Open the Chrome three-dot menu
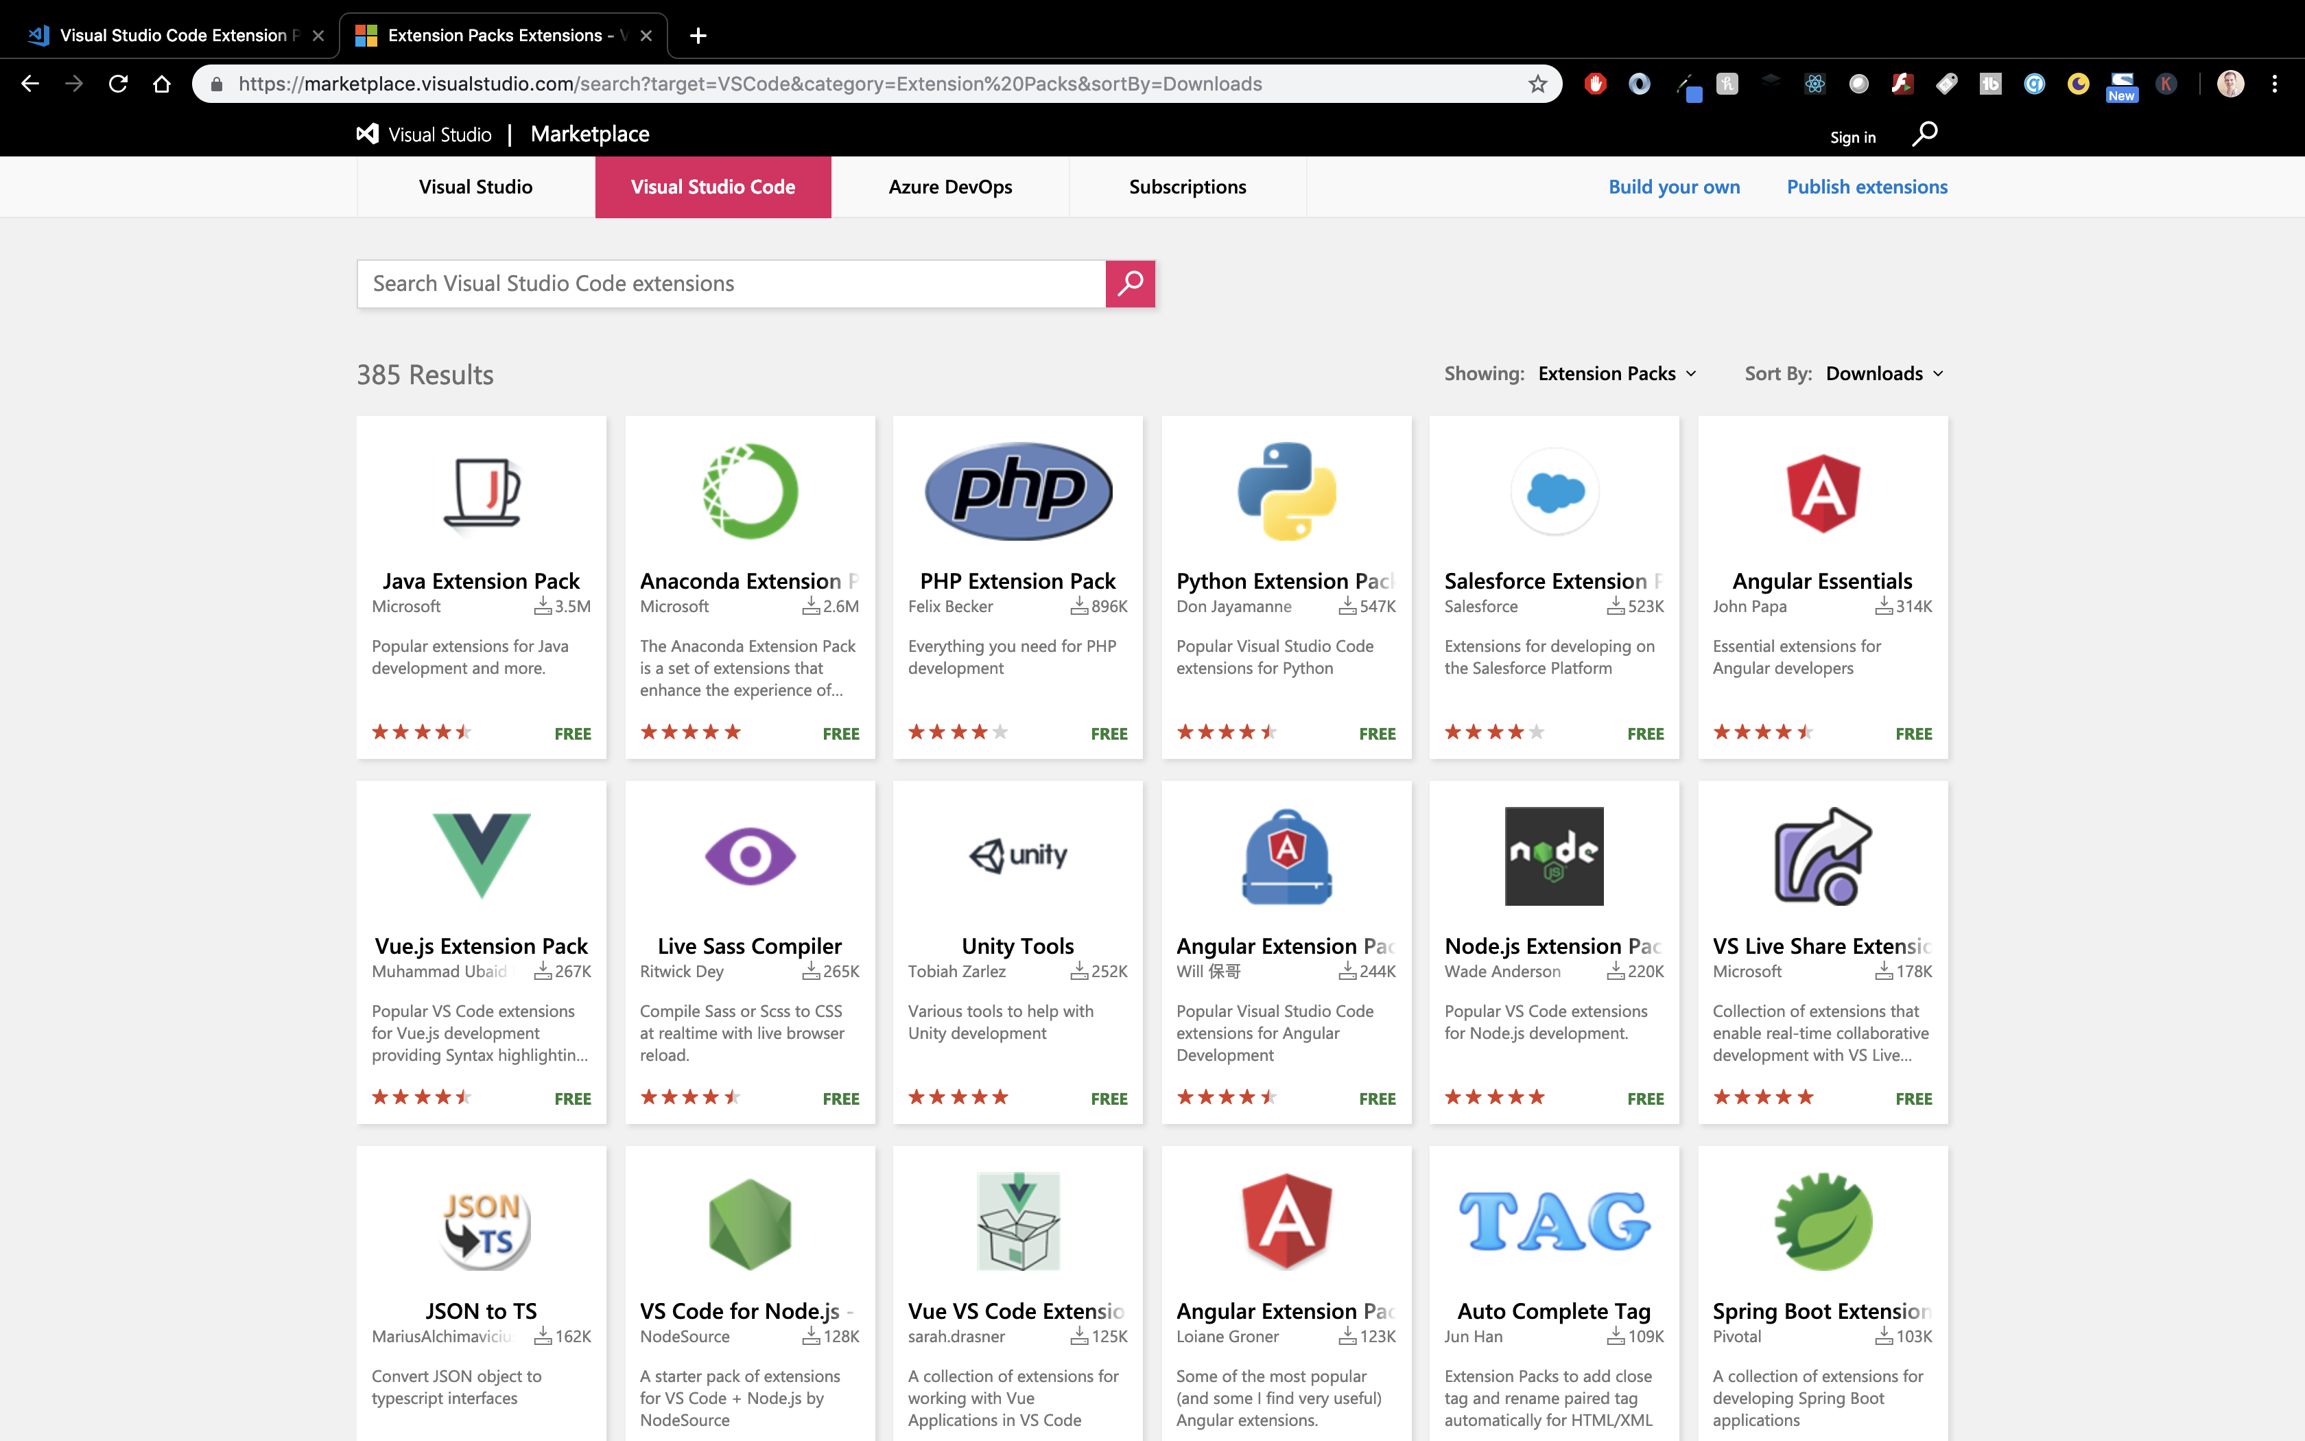Image resolution: width=2305 pixels, height=1441 pixels. pos(2275,84)
